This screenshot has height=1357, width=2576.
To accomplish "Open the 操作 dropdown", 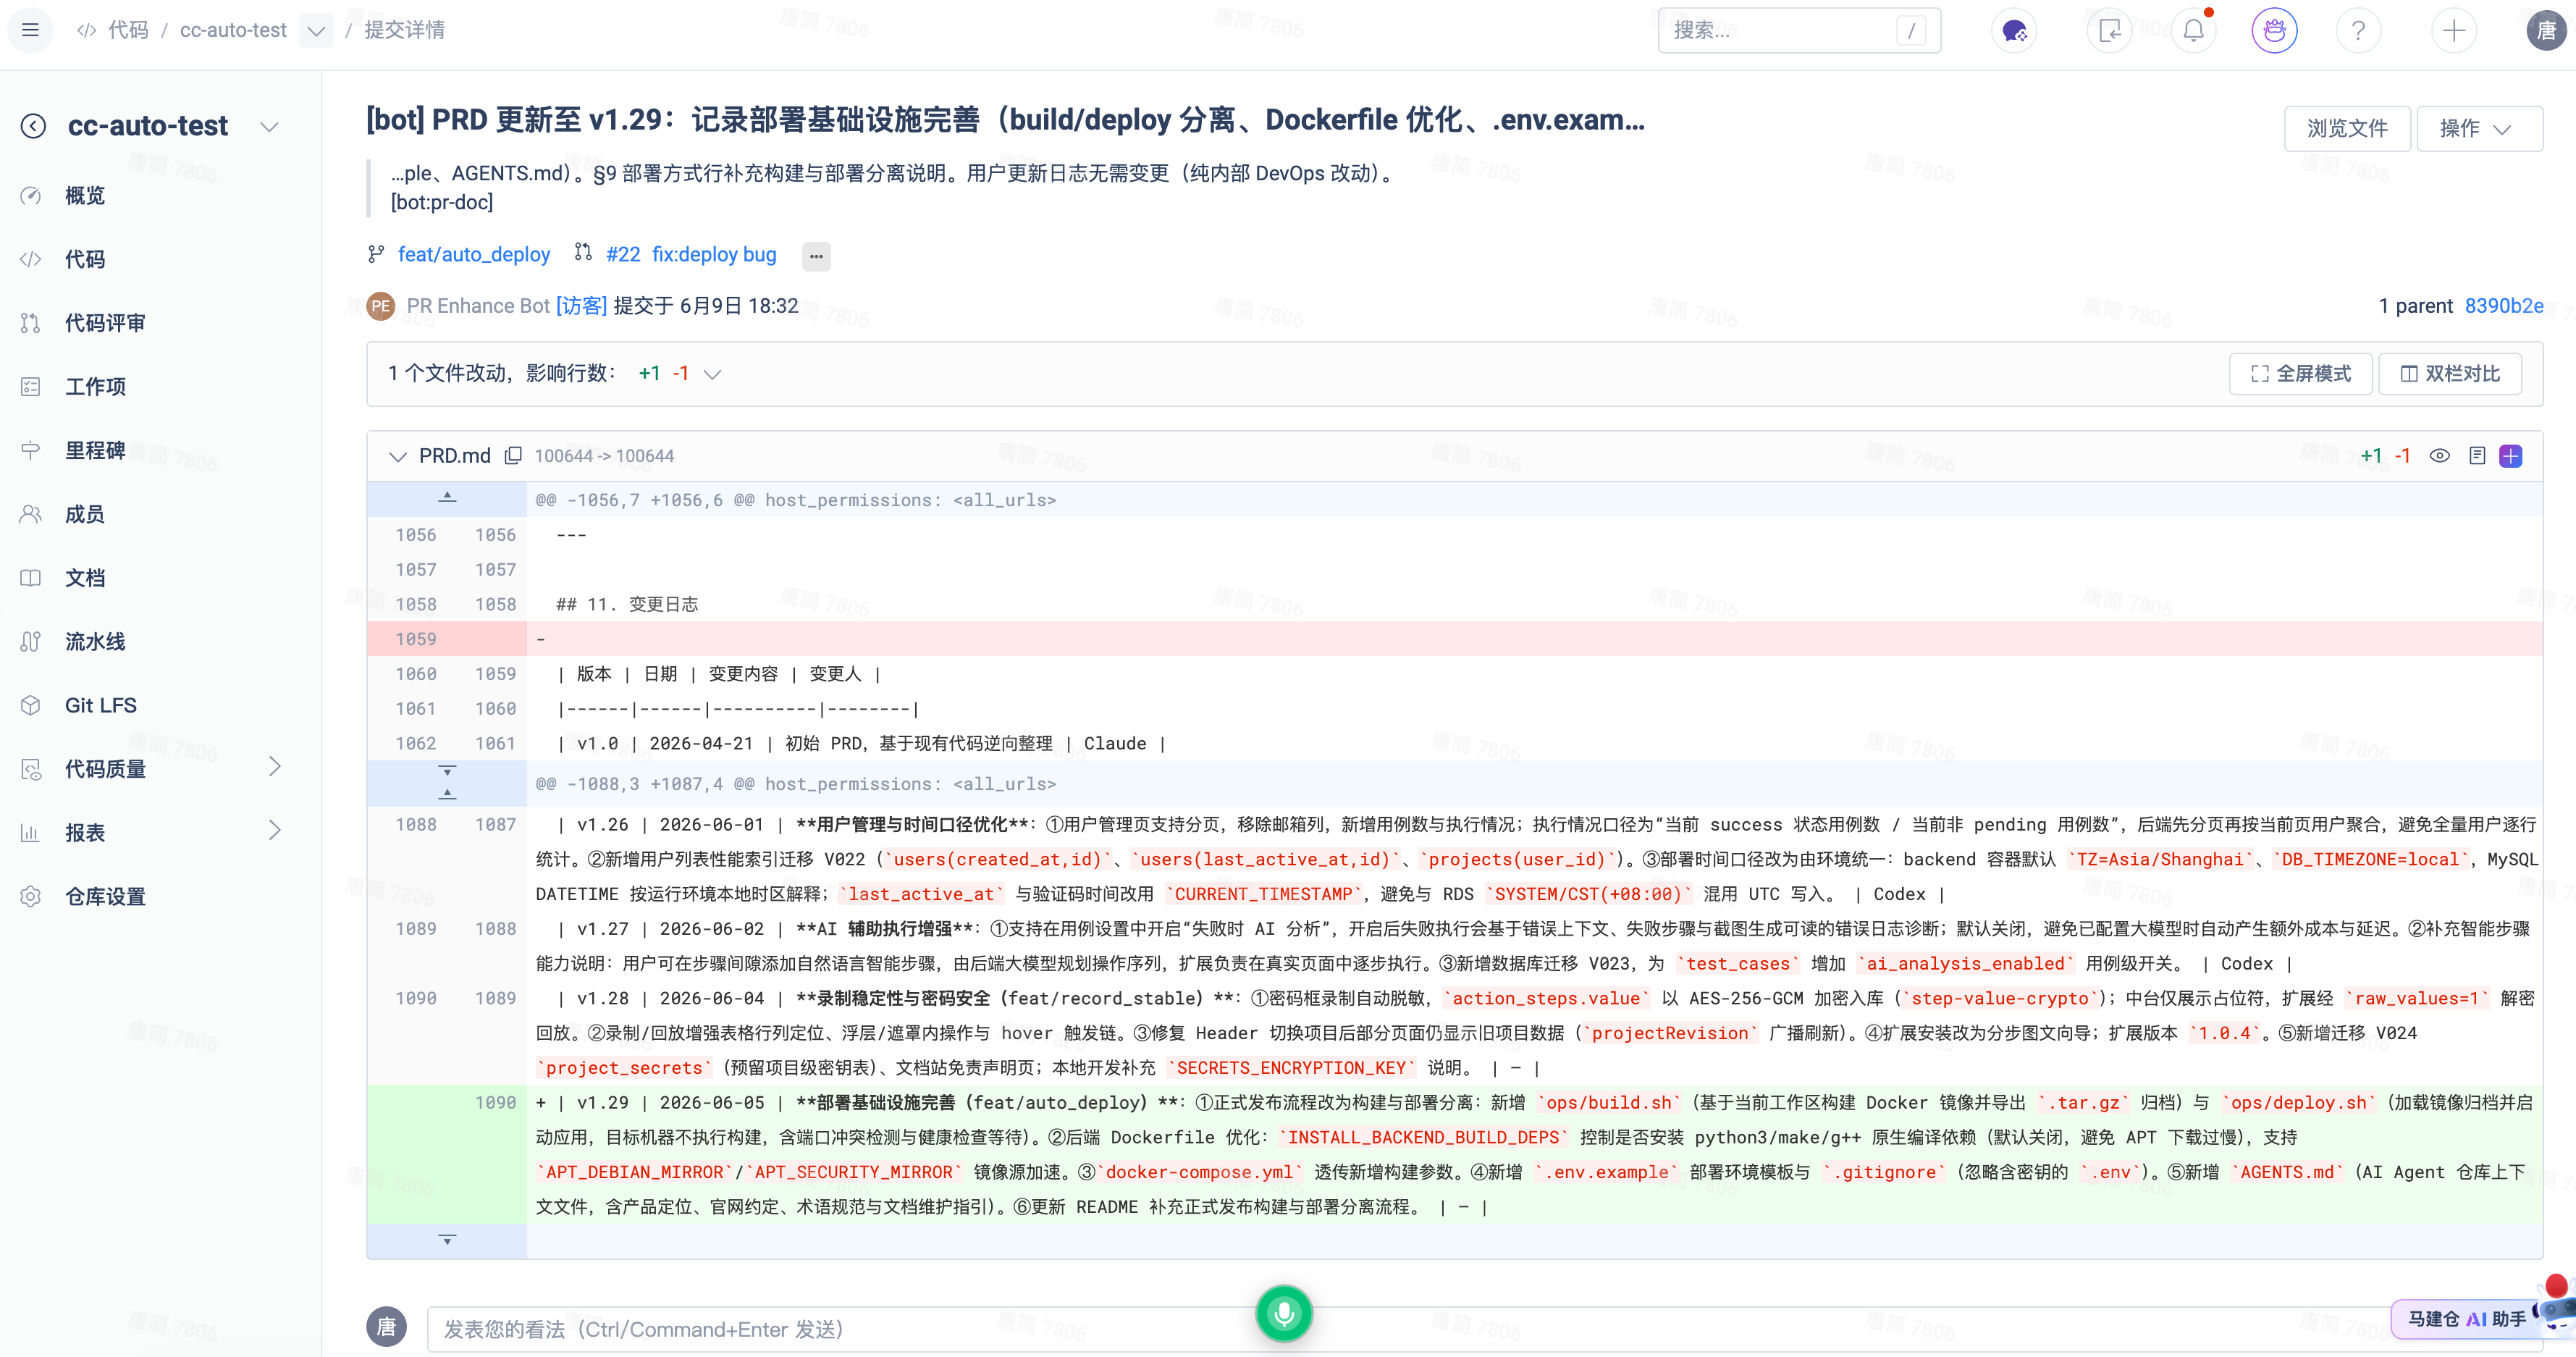I will pos(2478,128).
